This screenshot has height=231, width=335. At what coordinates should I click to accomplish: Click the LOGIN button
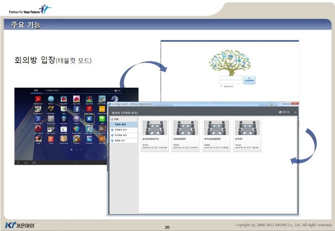249,80
